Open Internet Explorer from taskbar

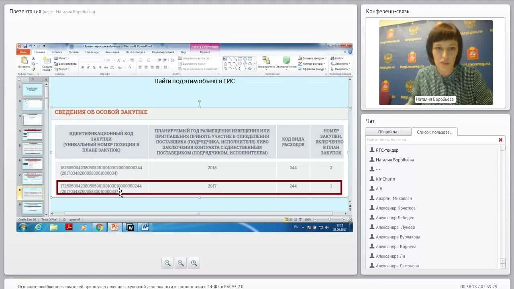point(38,228)
